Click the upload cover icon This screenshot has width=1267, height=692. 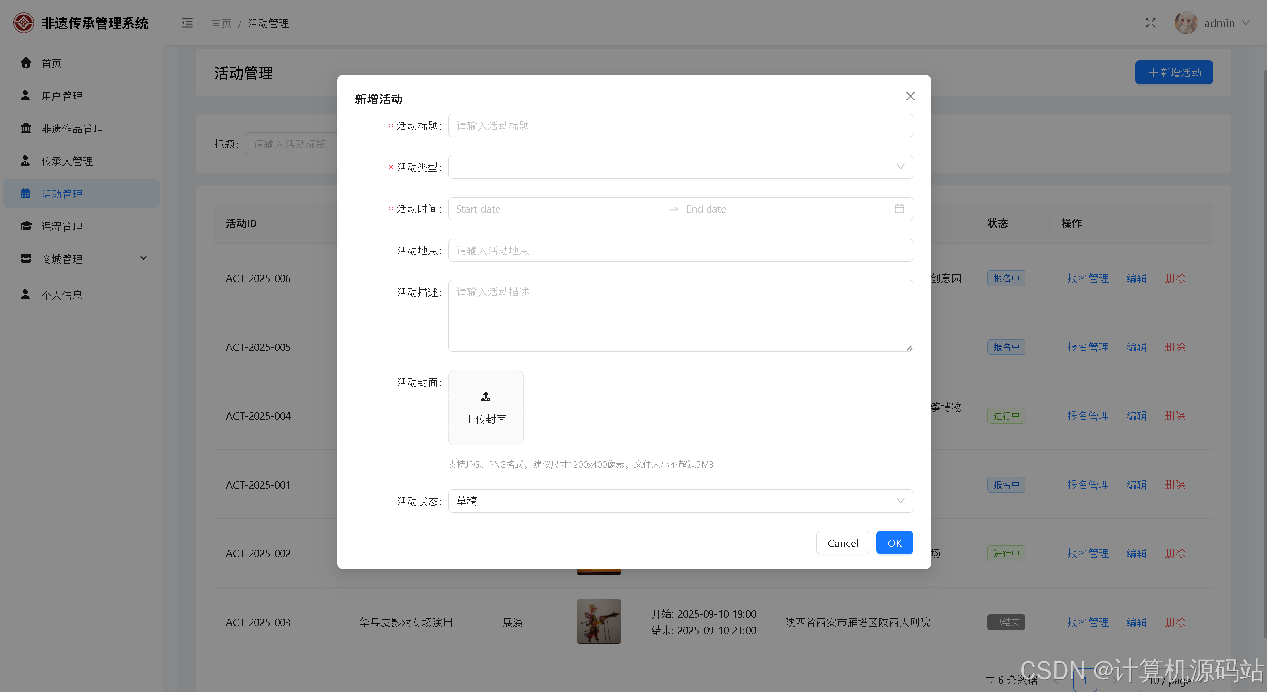[x=485, y=397]
